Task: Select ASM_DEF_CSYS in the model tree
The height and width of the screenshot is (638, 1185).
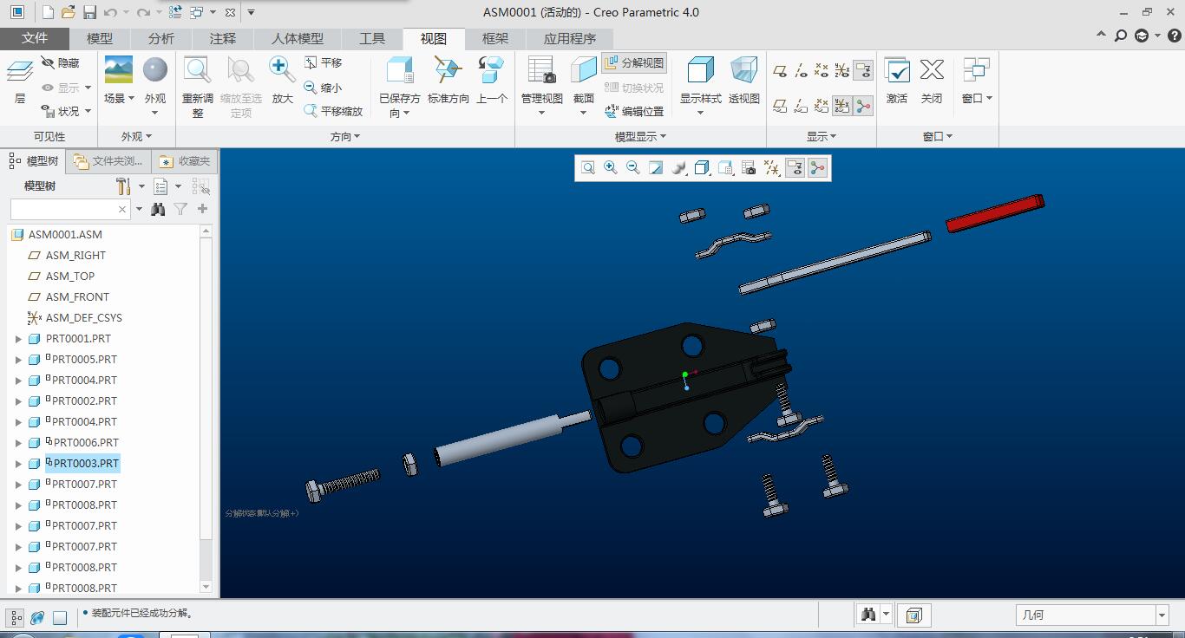Action: 84,318
